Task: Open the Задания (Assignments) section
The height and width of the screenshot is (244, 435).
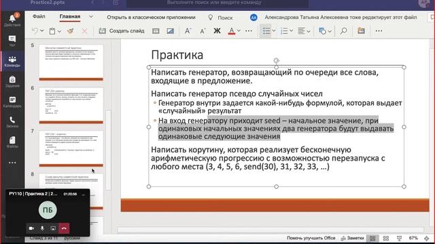Action: [12, 81]
